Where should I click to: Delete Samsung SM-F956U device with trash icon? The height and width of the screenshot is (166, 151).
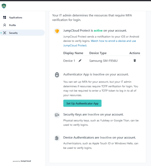(x=135, y=60)
